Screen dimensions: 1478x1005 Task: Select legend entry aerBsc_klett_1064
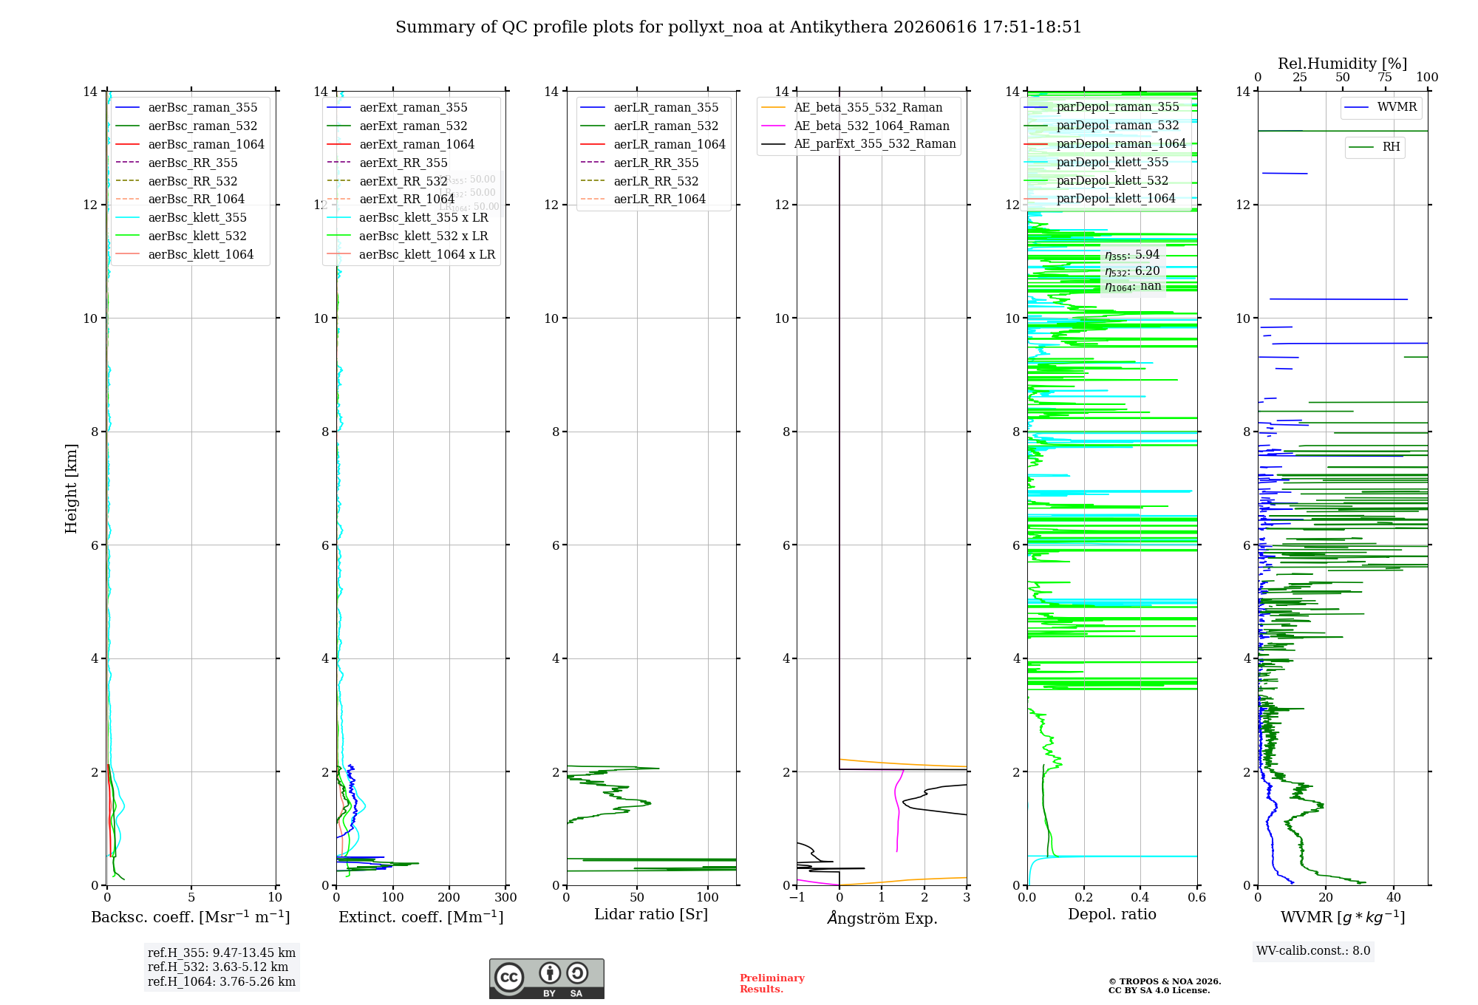(x=185, y=255)
